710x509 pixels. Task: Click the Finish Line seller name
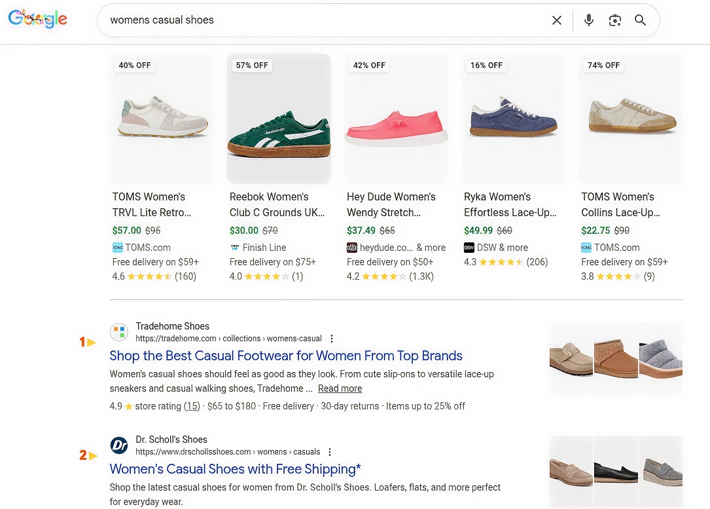click(x=264, y=248)
